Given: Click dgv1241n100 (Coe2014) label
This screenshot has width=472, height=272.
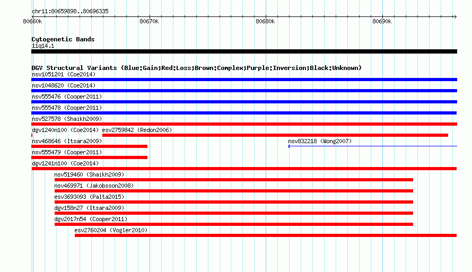Looking at the screenshot, I should 65,163.
